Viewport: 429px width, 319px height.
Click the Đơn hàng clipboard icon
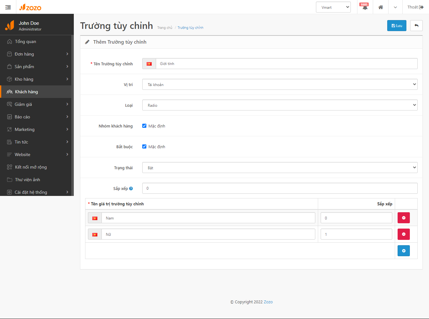click(9, 54)
